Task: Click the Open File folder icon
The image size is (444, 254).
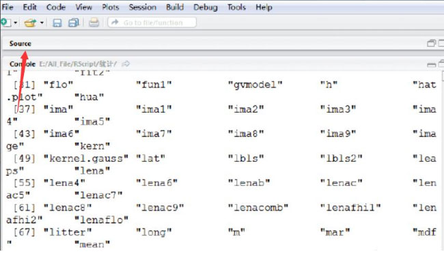Action: (30, 23)
